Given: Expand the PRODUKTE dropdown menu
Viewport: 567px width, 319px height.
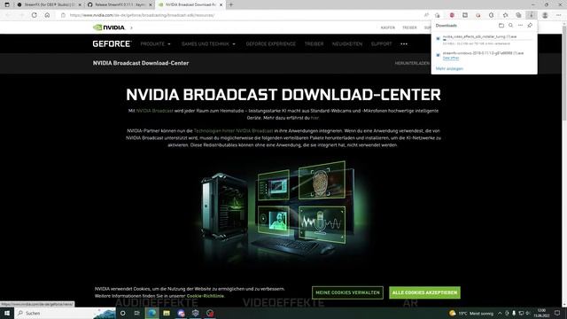Looking at the screenshot, I should point(156,43).
